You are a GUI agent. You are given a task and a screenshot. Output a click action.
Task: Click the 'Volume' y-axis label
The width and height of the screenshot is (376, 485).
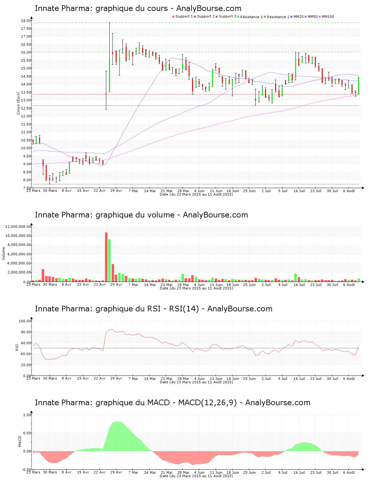[4, 253]
